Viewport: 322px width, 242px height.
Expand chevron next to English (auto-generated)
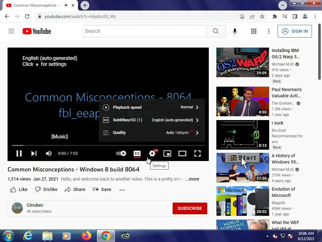(197, 120)
